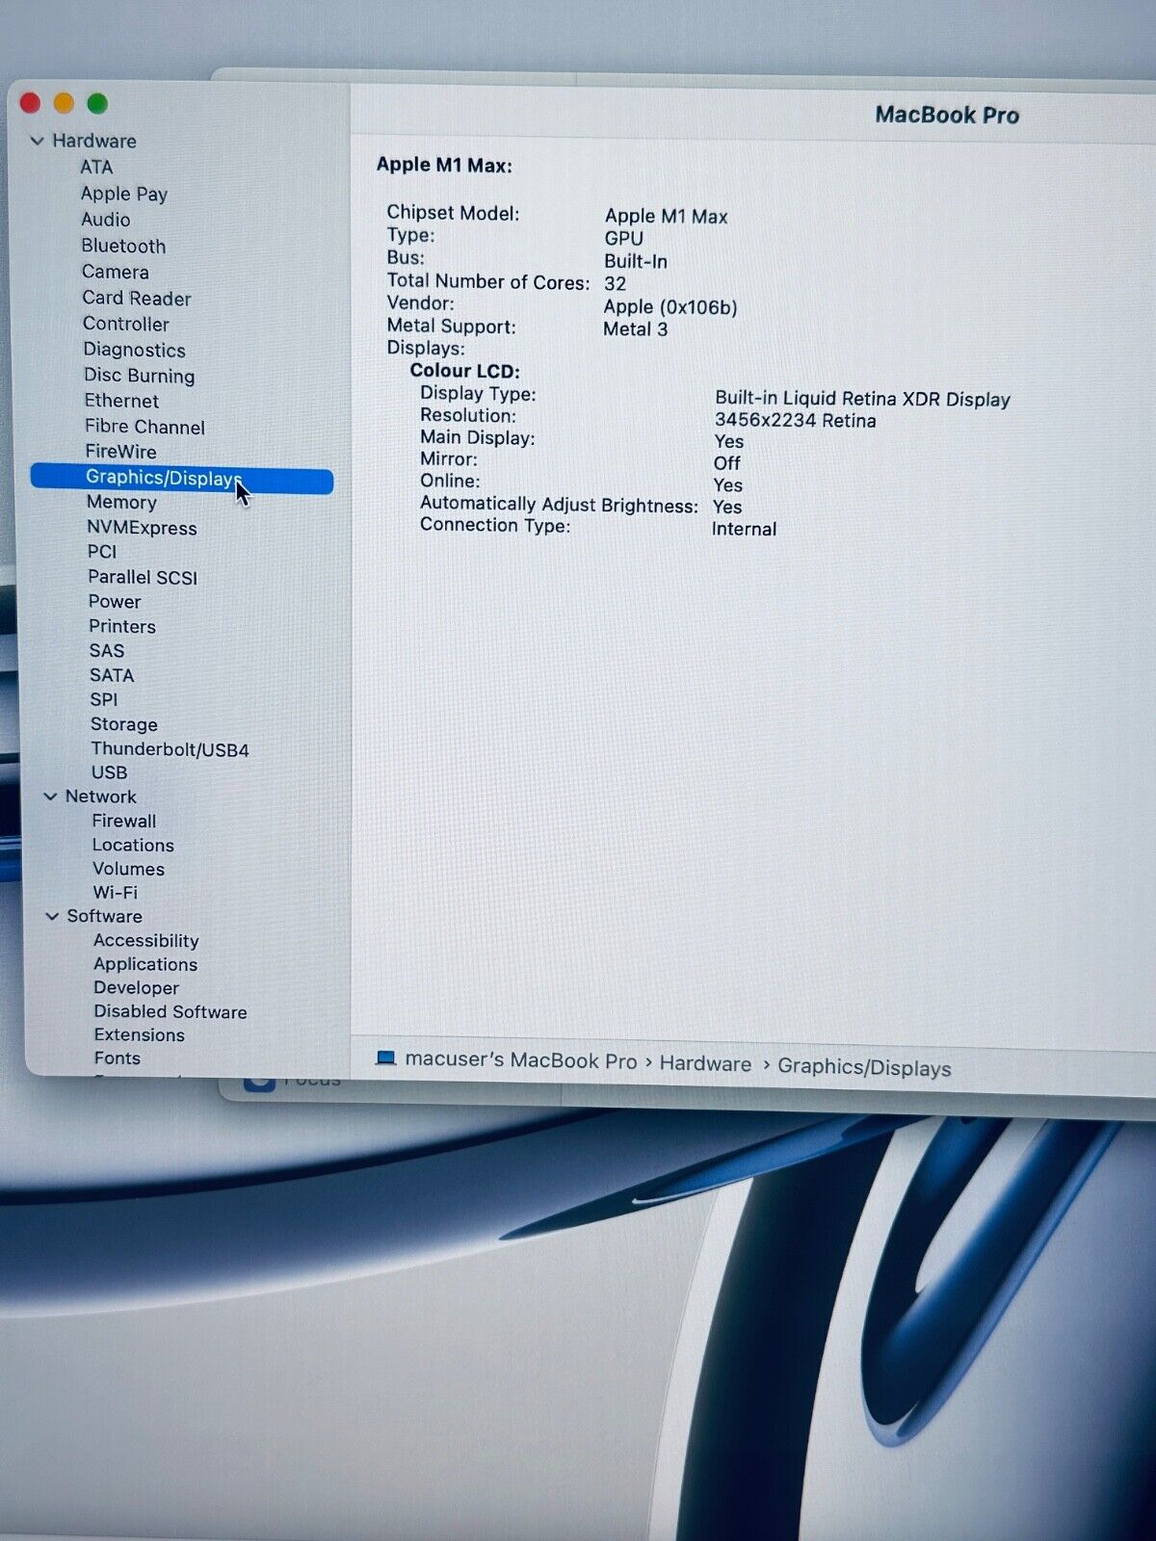This screenshot has width=1156, height=1541.
Task: Collapse the Software section chevron
Action: pos(52,916)
